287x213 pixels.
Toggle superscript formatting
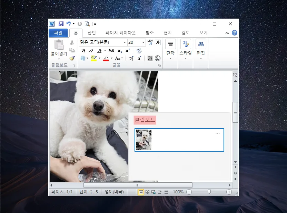point(127,51)
